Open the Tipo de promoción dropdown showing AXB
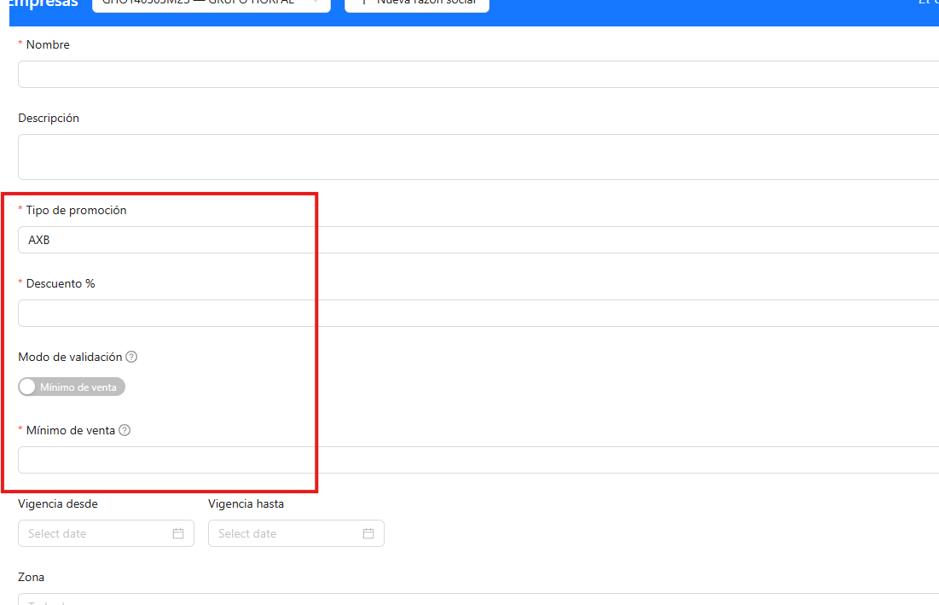 (478, 240)
